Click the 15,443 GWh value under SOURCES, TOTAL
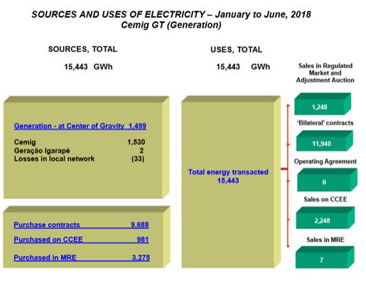 [x=88, y=67]
